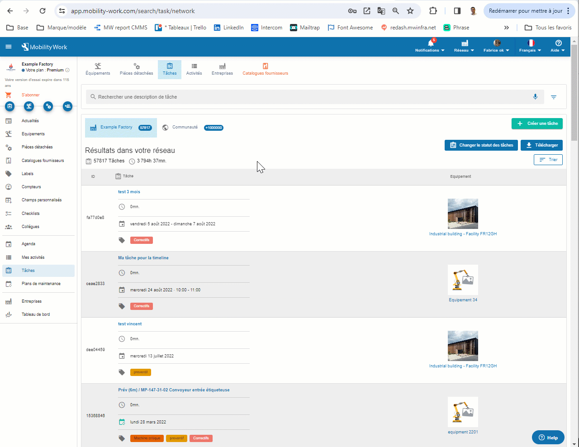Click the shopping cart S'abonner icon
Viewport: 579px width, 447px height.
8,95
